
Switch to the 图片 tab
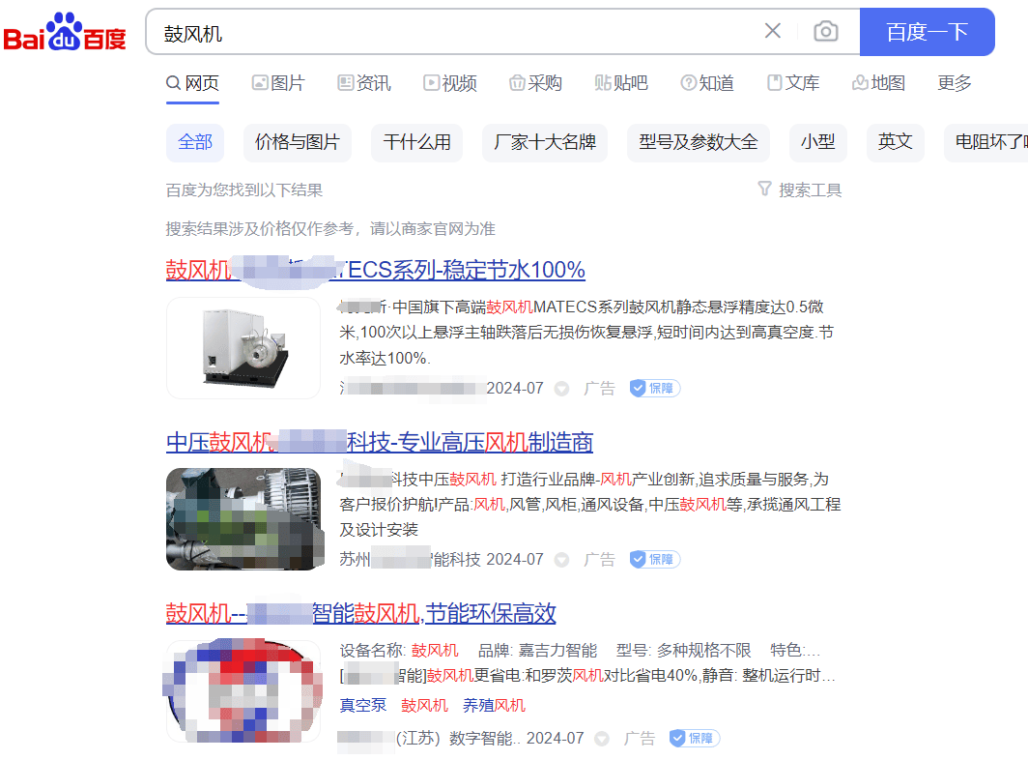click(x=278, y=83)
